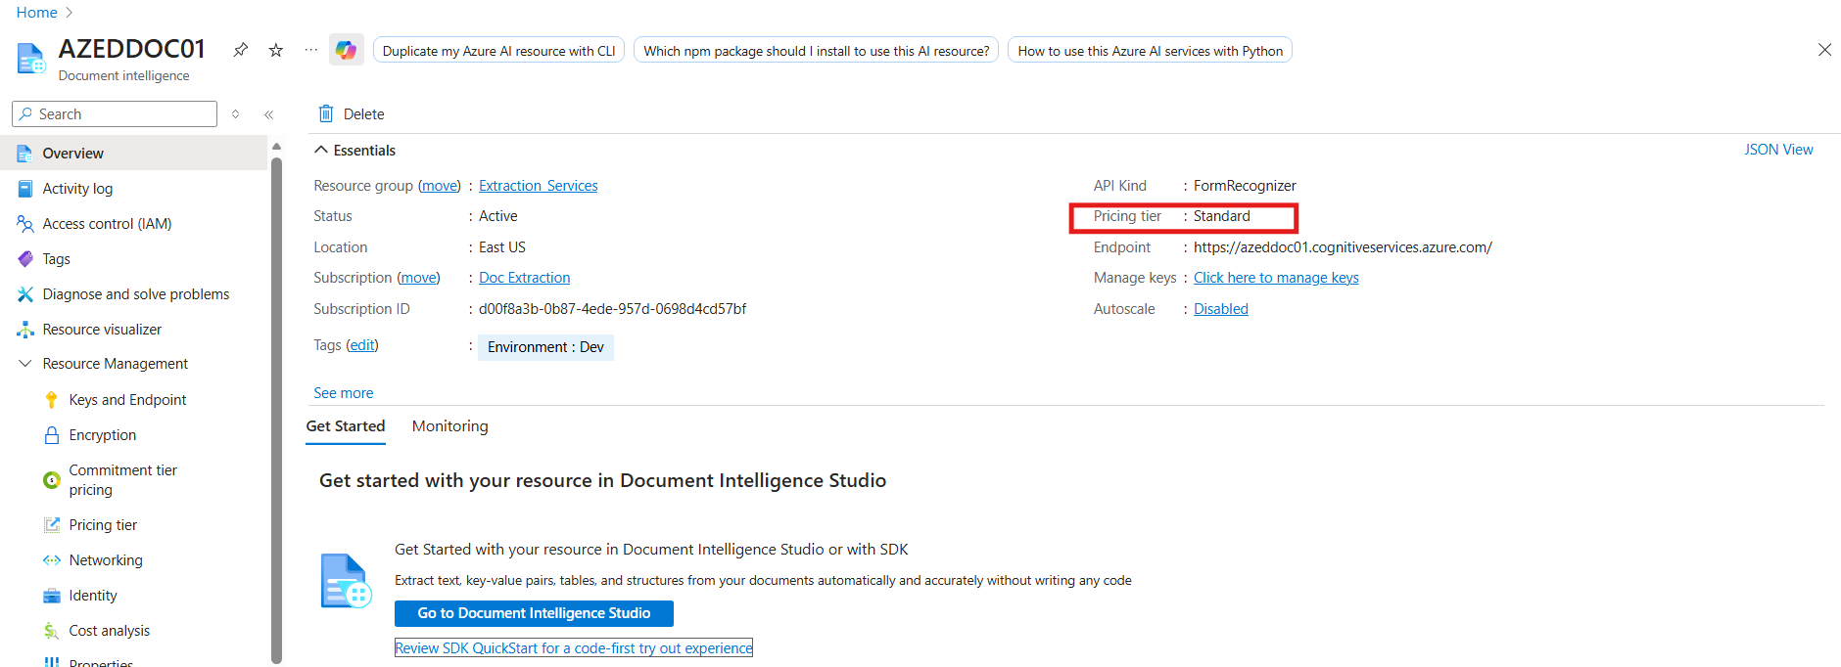The width and height of the screenshot is (1841, 667).
Task: Open Diagnose and solve problems icon
Action: 24,294
